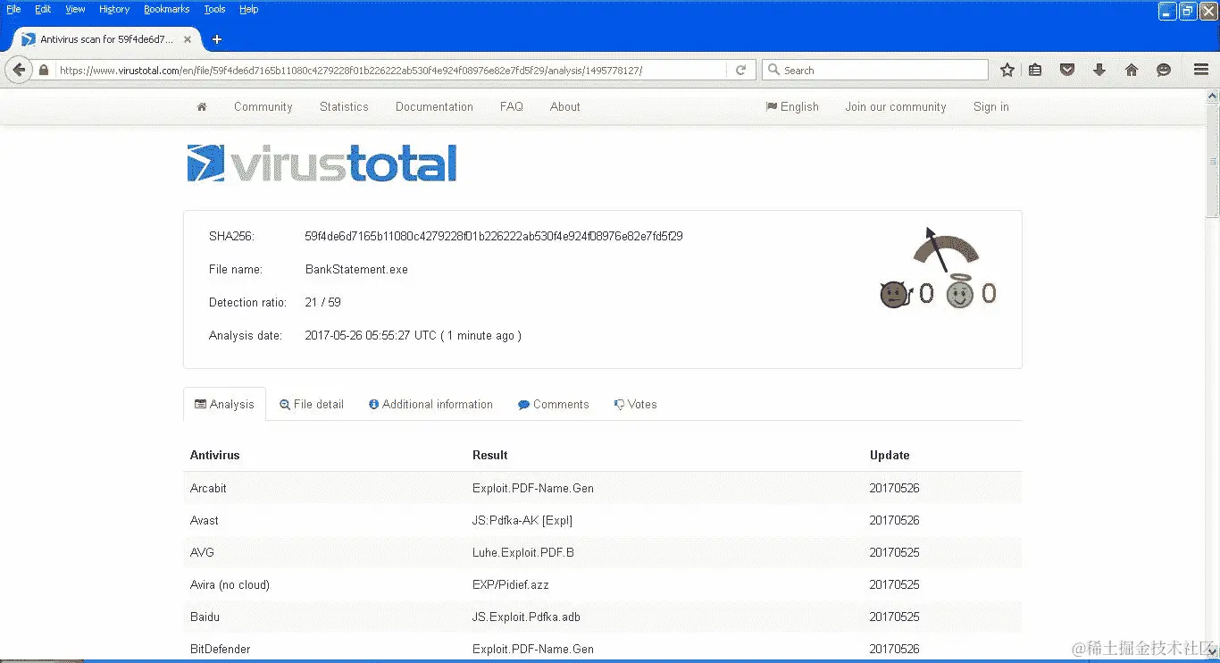Image resolution: width=1220 pixels, height=663 pixels.
Task: Open the Comments tab
Action: click(x=554, y=404)
